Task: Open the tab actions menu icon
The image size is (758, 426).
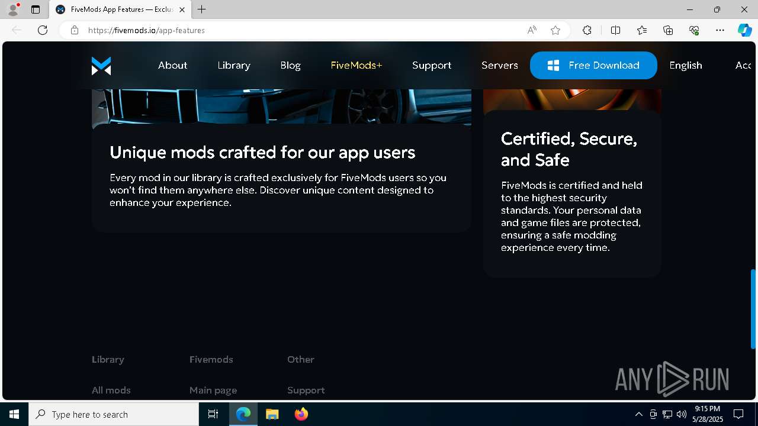Action: click(36, 9)
